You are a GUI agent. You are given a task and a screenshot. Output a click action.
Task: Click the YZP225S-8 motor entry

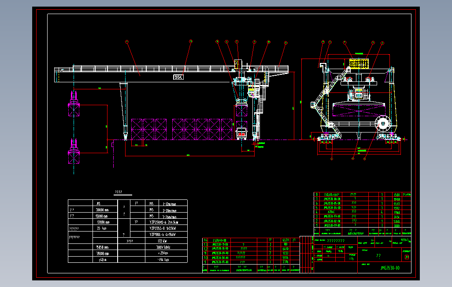pyautogui.click(x=163, y=228)
